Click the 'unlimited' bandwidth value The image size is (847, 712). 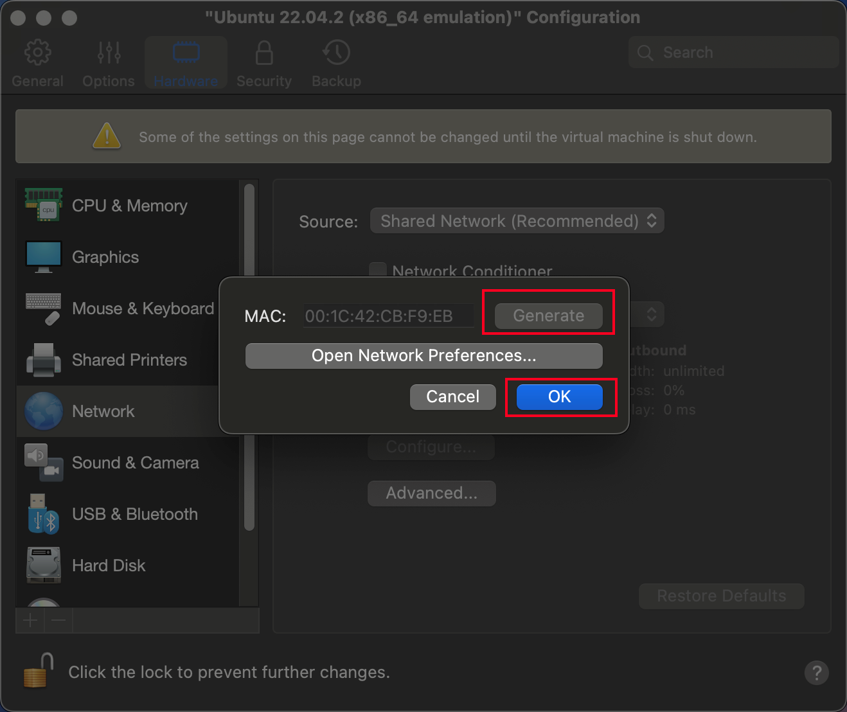click(693, 371)
